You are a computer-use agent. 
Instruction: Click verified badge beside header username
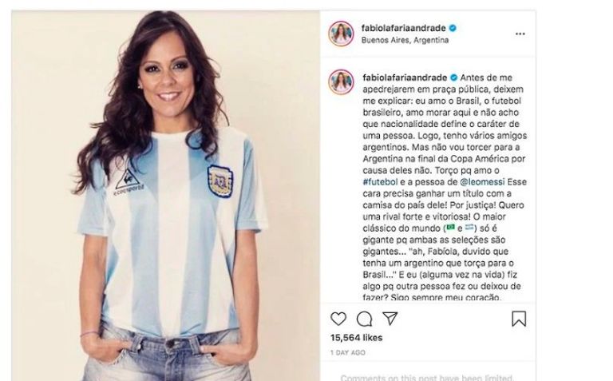tap(453, 28)
